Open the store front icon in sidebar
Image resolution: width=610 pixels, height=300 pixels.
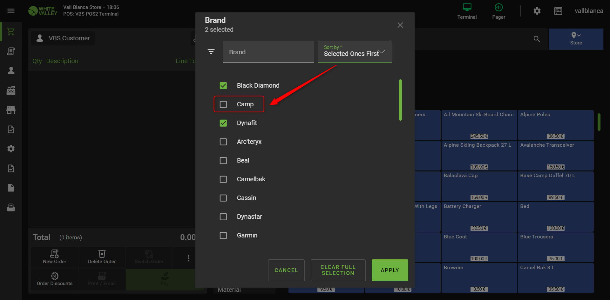click(x=11, y=110)
